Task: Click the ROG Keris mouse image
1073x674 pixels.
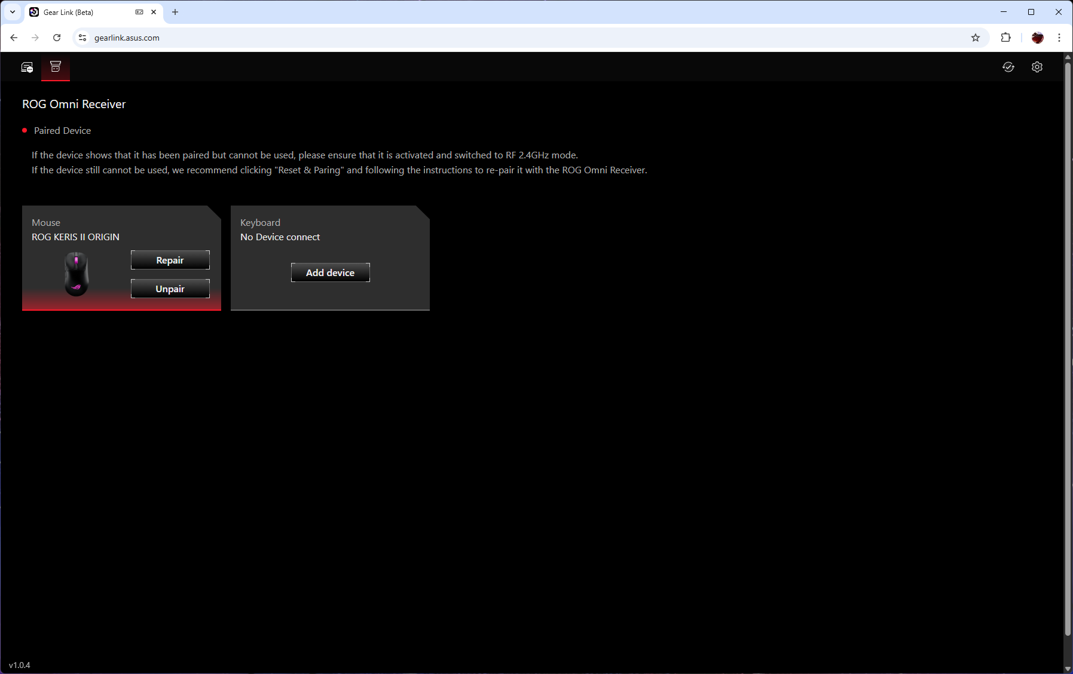Action: [77, 274]
